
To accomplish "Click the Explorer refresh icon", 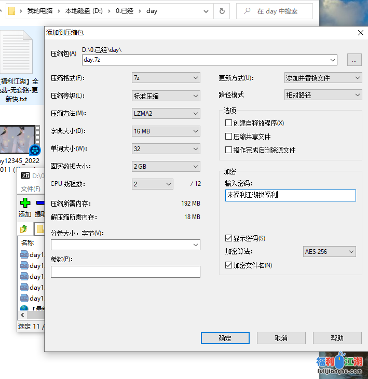I will (222, 11).
